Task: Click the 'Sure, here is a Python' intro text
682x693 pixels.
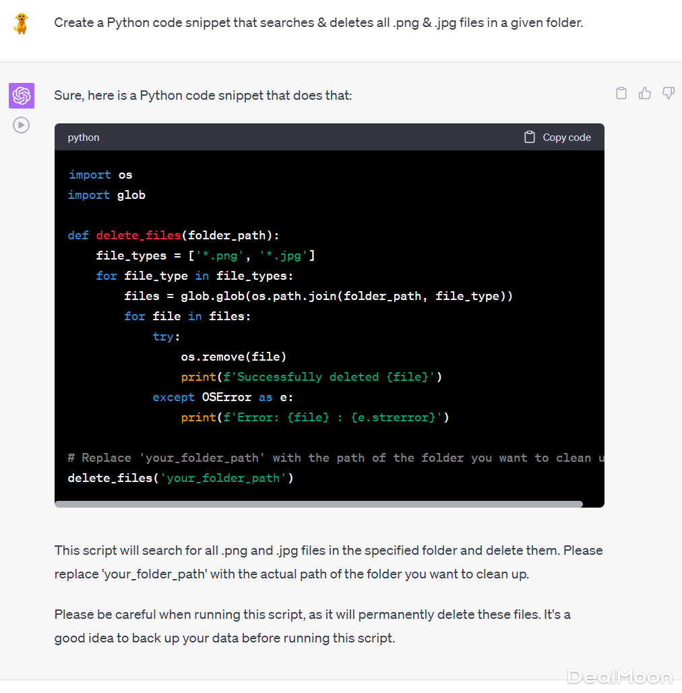Action: coord(203,95)
